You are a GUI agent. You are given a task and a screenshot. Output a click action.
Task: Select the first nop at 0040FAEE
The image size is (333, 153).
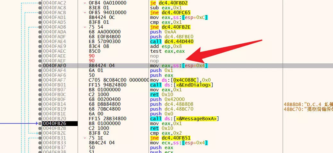[x=154, y=56]
